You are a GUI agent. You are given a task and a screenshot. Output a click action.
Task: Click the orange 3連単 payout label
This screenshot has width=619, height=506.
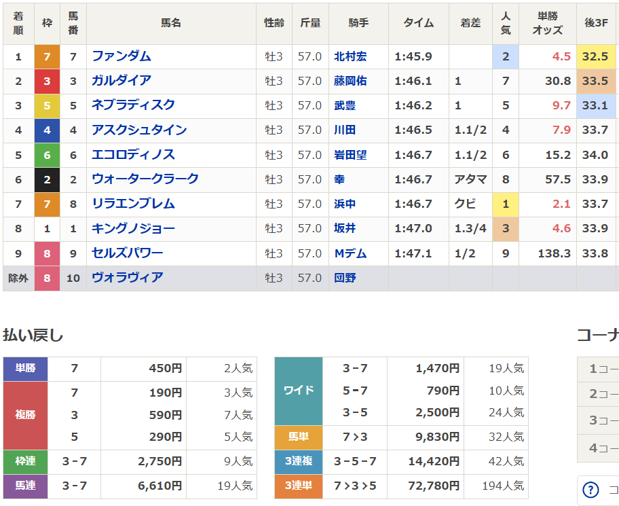(x=299, y=486)
